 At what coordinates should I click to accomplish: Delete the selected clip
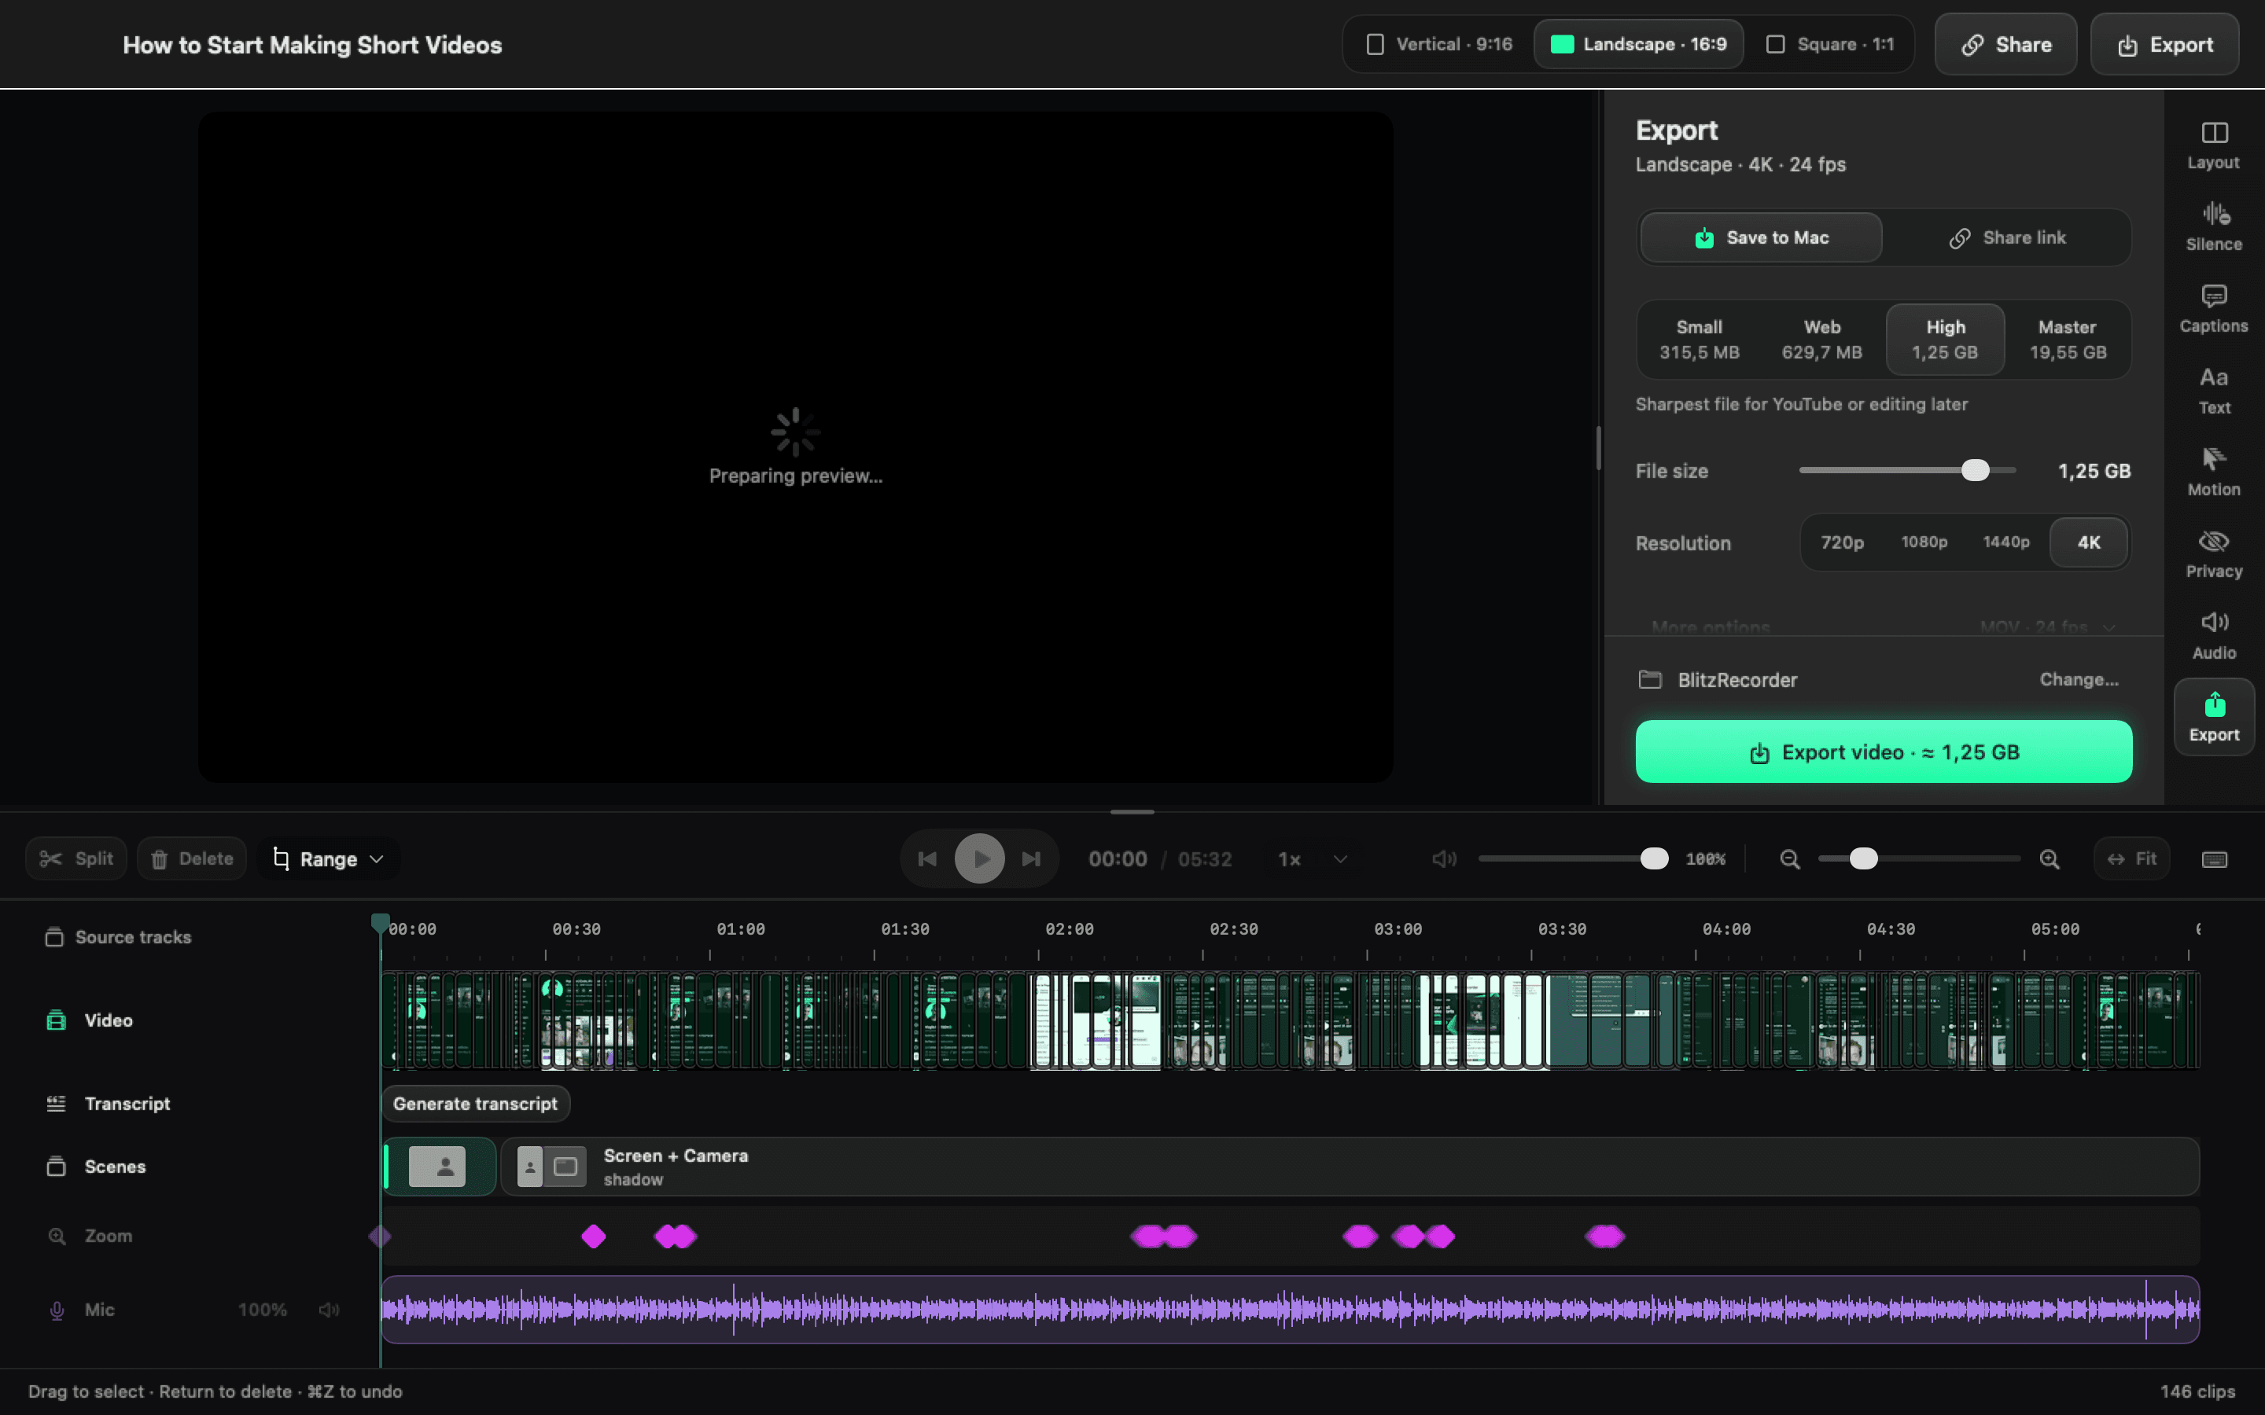192,859
